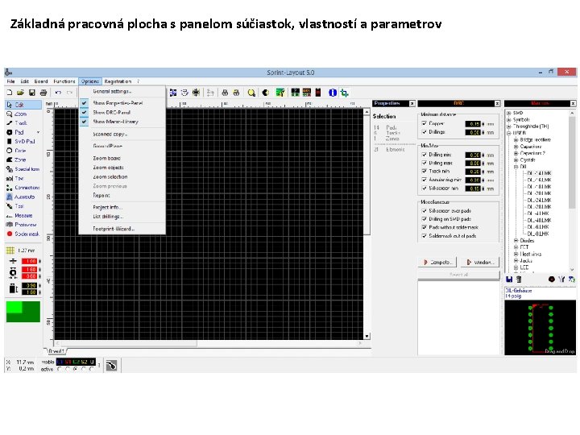Click the Save diskette toolbar icon
Screen dimensions: 580x435
pyautogui.click(x=31, y=93)
